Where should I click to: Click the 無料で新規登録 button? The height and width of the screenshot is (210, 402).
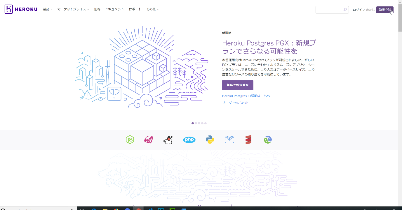[x=238, y=85]
